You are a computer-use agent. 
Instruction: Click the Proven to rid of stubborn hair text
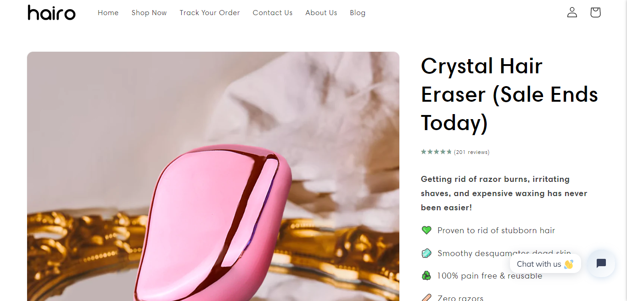click(x=496, y=230)
